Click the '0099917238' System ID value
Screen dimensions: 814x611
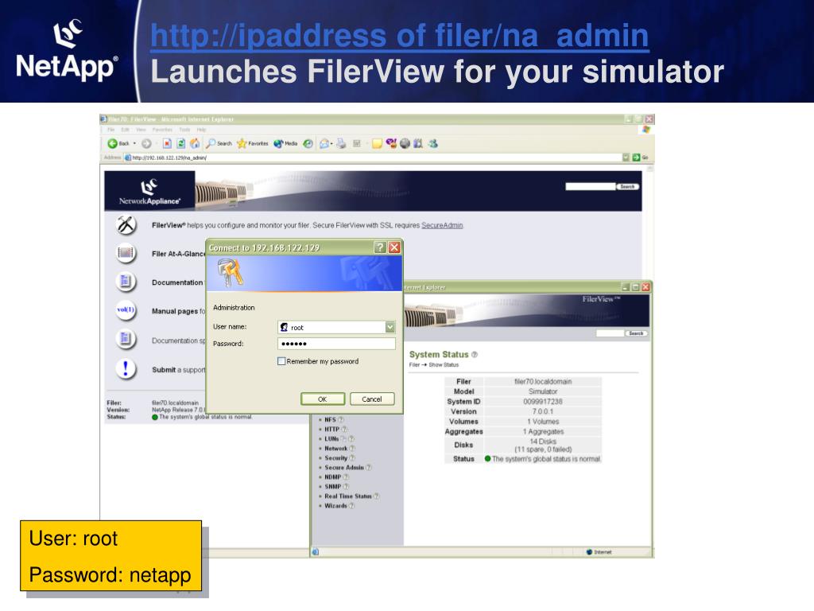tap(542, 402)
